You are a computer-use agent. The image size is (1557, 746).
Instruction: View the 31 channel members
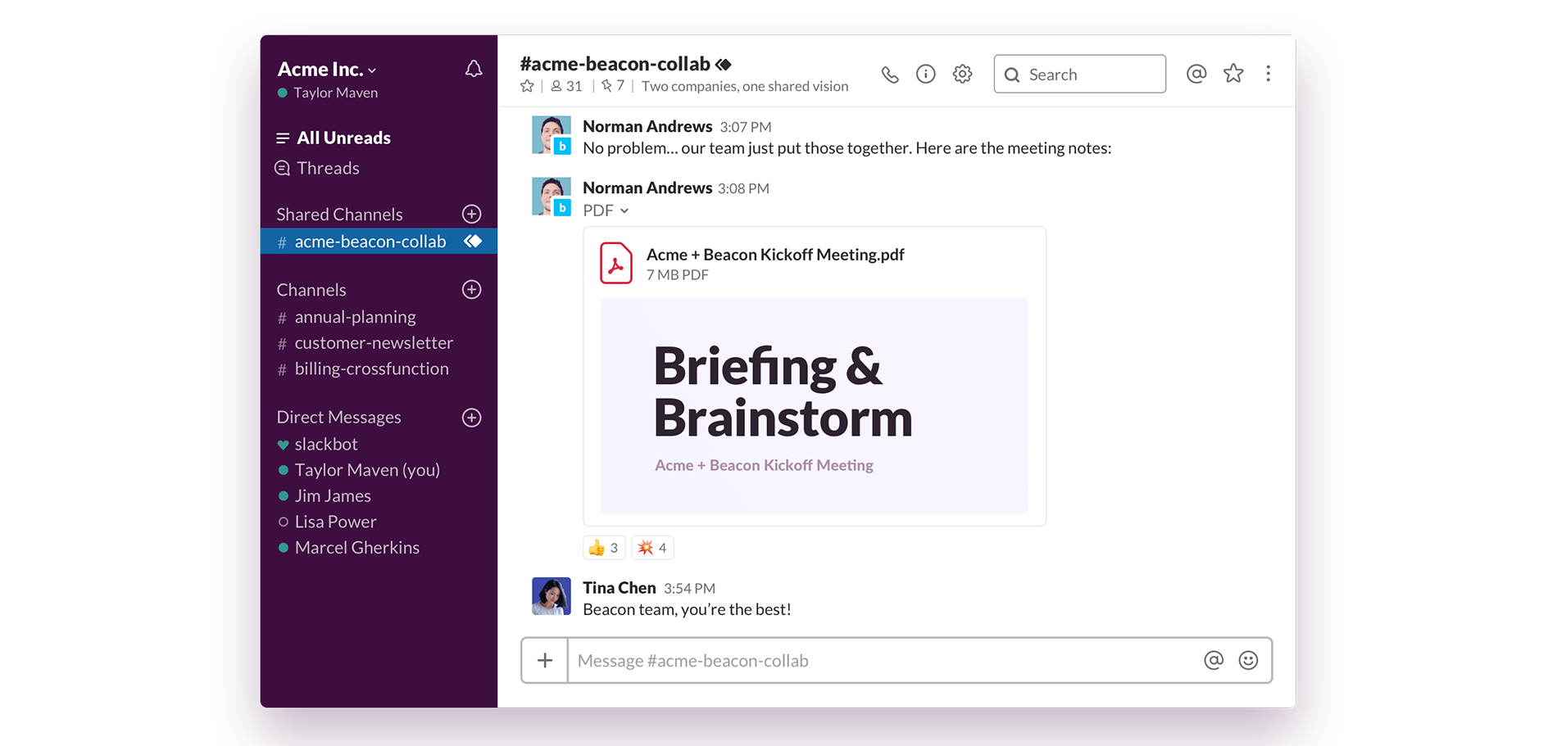[x=566, y=86]
